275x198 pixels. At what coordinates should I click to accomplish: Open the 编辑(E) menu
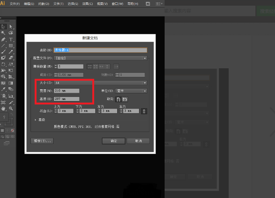coord(29,4)
